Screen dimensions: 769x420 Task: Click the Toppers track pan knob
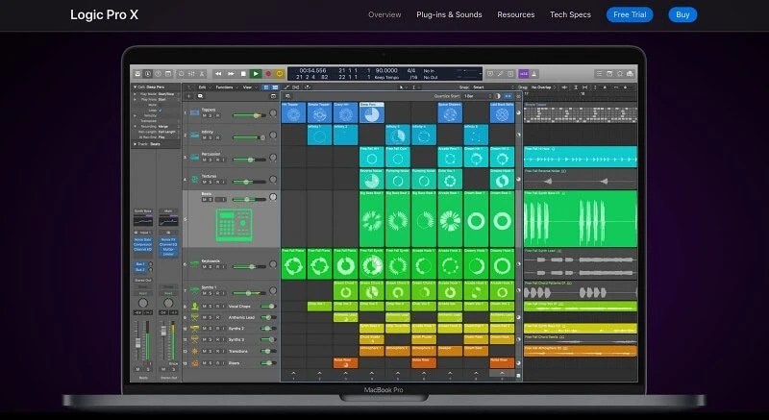coord(273,113)
